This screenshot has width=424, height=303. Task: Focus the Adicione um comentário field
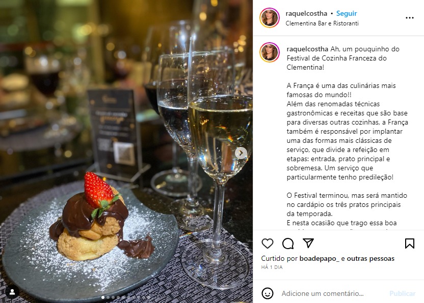point(323,293)
